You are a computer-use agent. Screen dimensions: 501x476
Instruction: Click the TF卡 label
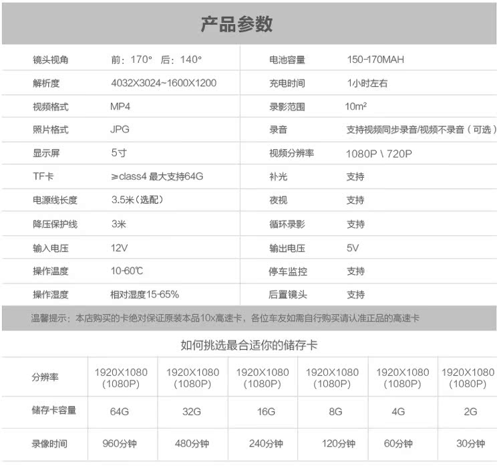pos(43,176)
